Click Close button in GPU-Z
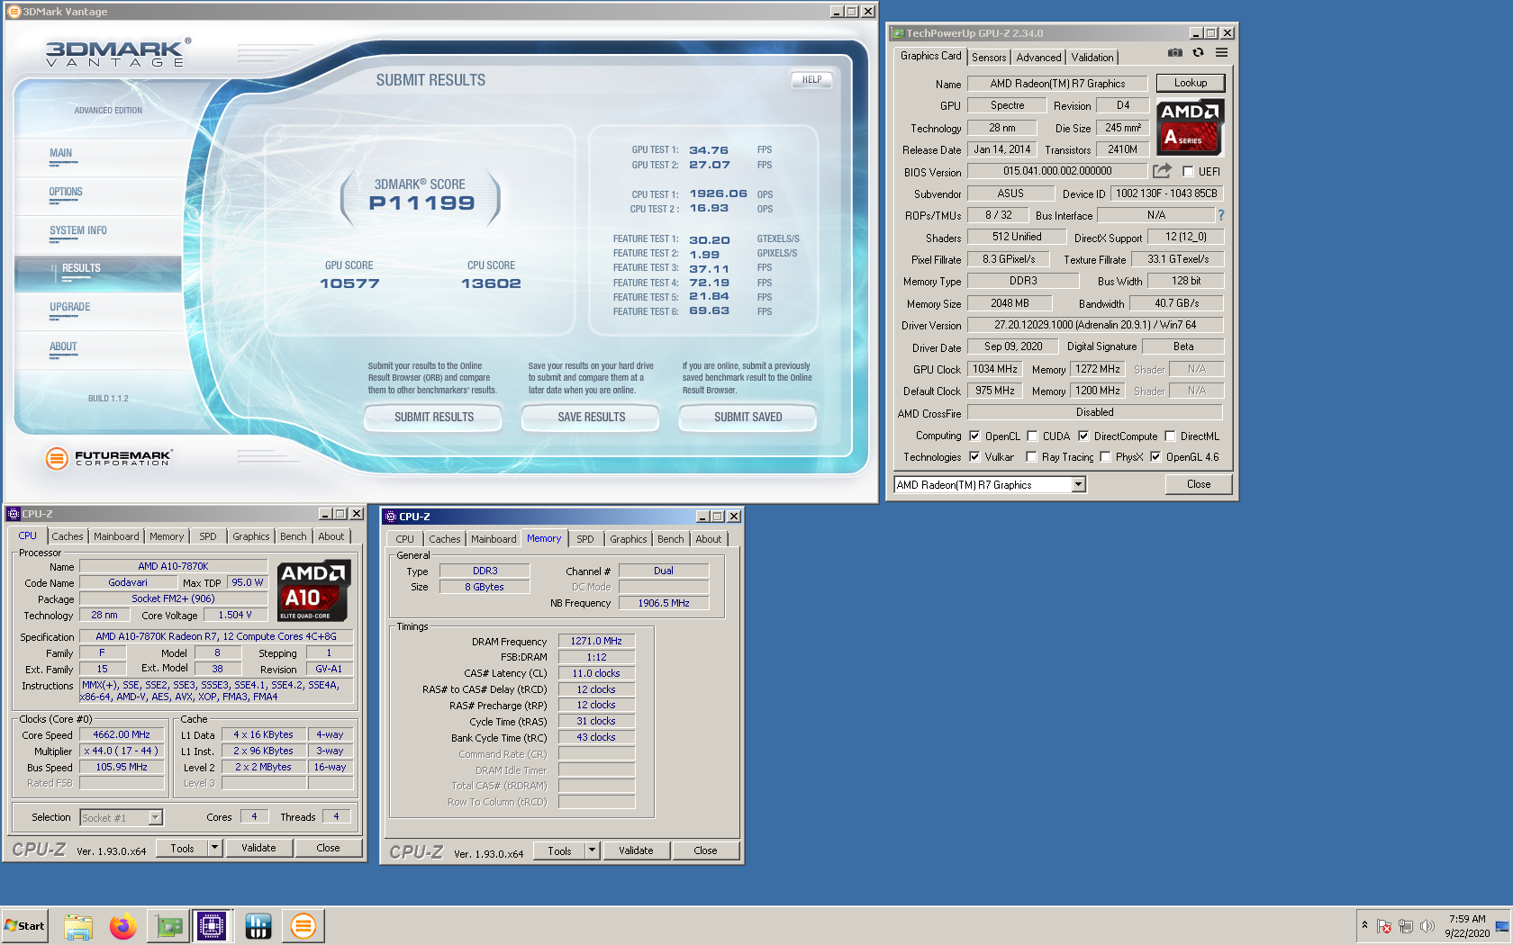The width and height of the screenshot is (1513, 945). 1199,484
